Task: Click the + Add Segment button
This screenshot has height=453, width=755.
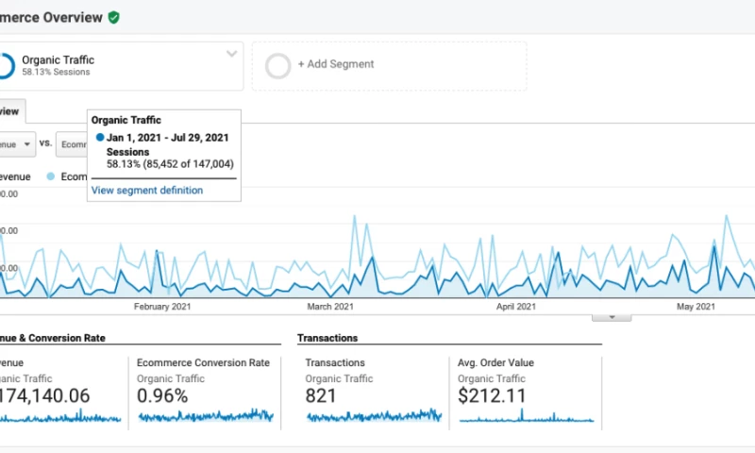Action: click(336, 64)
